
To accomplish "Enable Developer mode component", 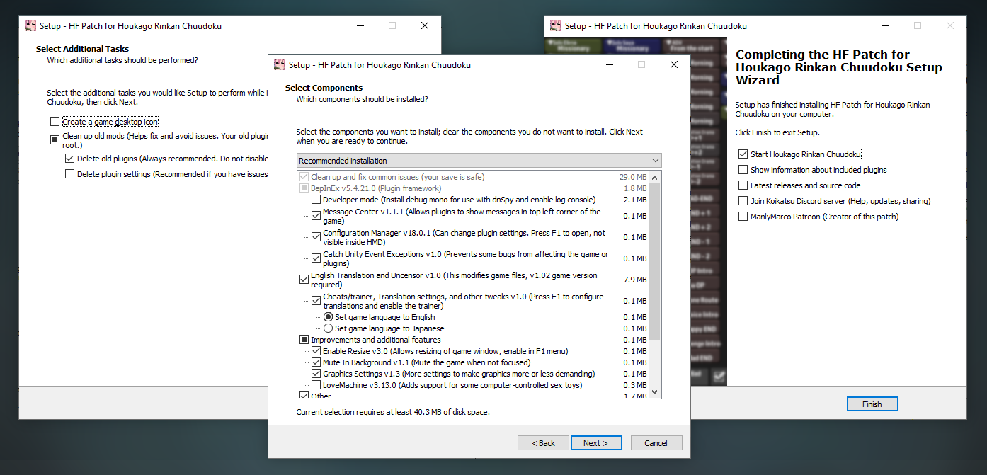I will pyautogui.click(x=316, y=200).
